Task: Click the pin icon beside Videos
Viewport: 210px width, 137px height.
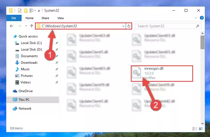Action: point(57,82)
